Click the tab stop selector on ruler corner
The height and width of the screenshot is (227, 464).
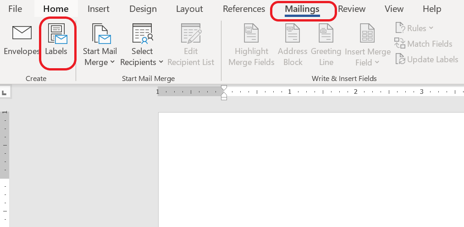click(x=5, y=92)
